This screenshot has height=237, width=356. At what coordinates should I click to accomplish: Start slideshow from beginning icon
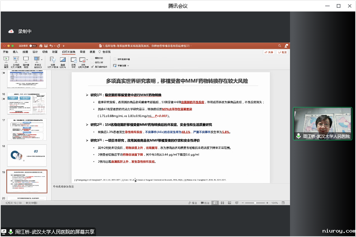(6, 59)
